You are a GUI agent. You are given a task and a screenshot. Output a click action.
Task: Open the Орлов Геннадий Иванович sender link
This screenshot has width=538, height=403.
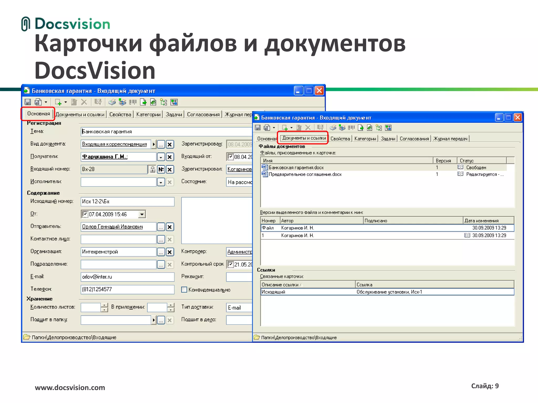click(112, 226)
